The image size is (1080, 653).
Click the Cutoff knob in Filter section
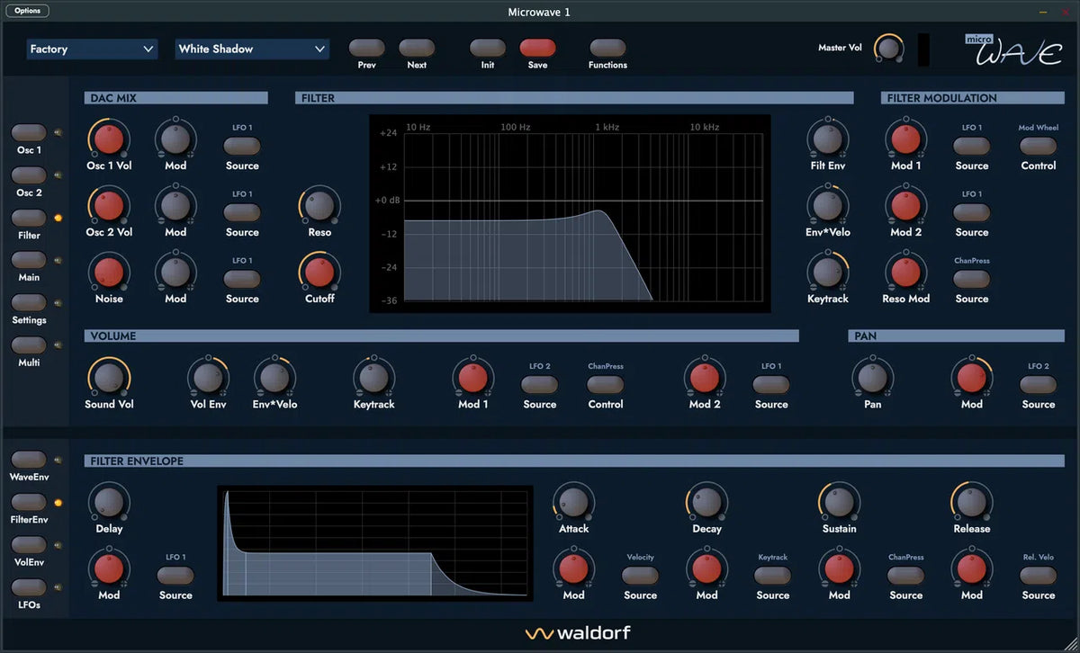pos(319,272)
